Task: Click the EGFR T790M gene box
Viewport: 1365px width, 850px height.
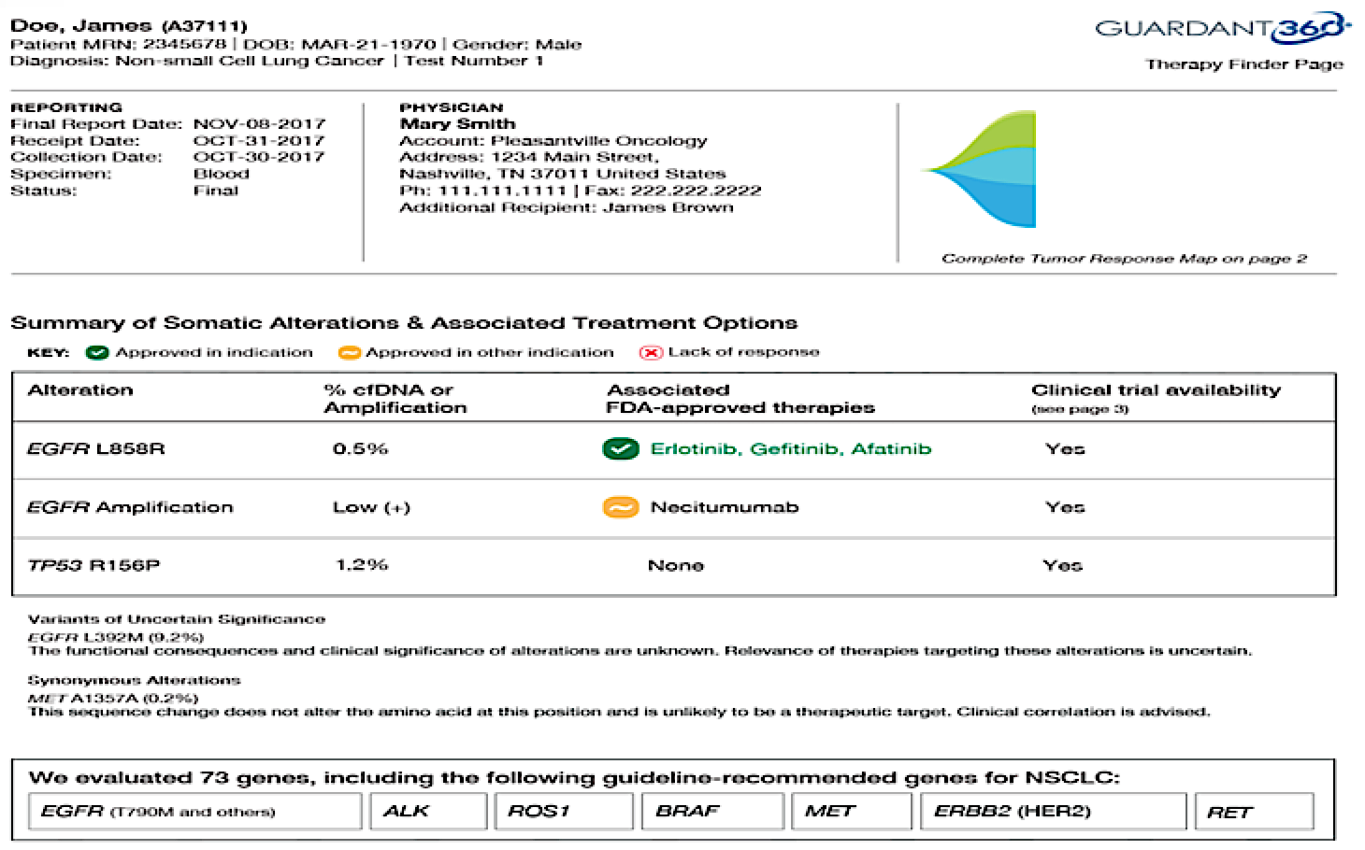Action: [x=196, y=811]
